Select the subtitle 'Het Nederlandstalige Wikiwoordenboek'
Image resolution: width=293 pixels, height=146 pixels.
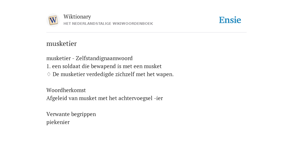tap(108, 24)
